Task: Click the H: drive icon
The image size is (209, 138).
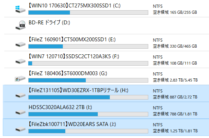Action: 20,95
